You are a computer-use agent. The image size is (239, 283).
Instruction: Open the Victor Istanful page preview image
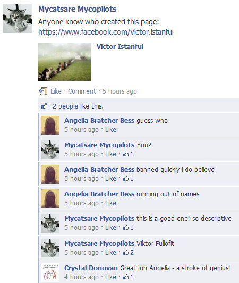pyautogui.click(x=64, y=62)
